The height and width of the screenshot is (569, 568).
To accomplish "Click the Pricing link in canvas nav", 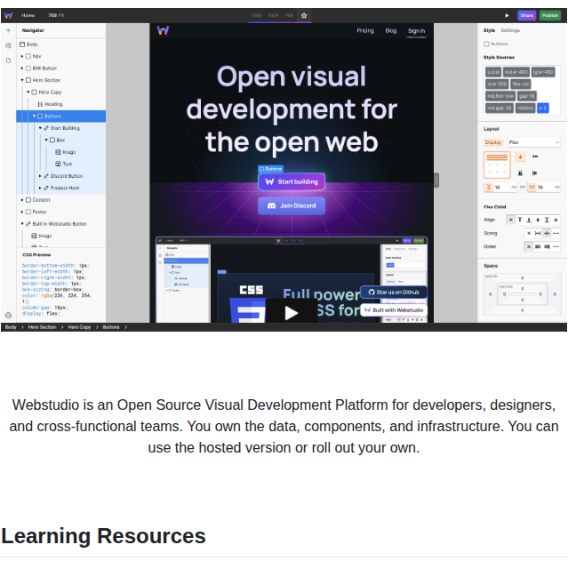I will point(365,30).
